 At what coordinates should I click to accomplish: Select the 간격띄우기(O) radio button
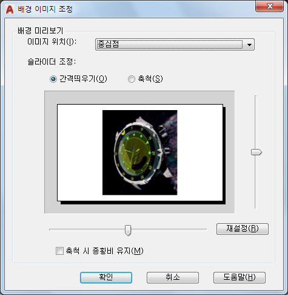53,79
